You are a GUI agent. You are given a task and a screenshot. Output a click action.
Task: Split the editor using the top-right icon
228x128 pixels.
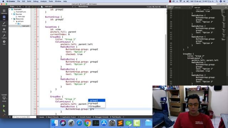coord(165,7)
